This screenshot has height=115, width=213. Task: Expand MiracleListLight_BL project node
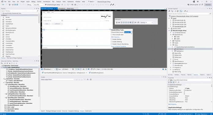point(171,20)
